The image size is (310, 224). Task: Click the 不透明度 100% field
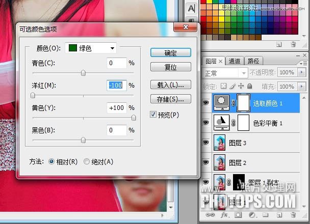point(288,72)
